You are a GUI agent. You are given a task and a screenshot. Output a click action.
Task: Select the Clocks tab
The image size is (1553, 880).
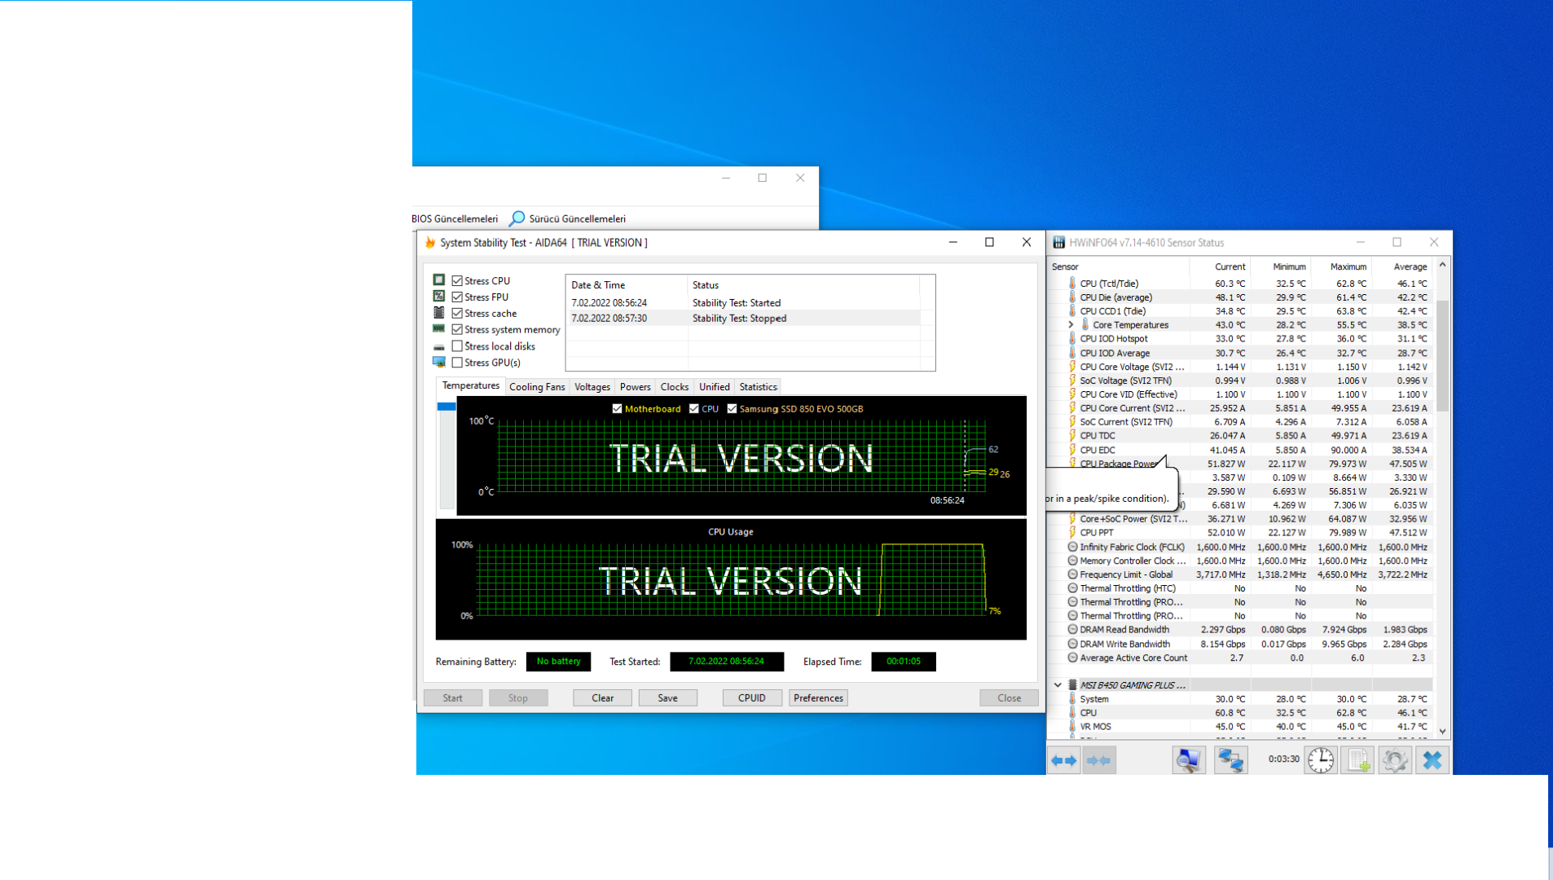(675, 387)
